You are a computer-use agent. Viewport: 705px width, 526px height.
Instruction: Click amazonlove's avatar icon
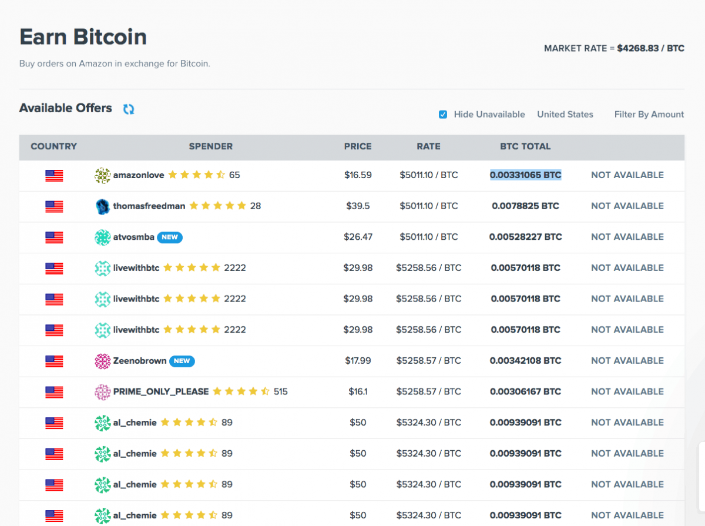click(103, 175)
